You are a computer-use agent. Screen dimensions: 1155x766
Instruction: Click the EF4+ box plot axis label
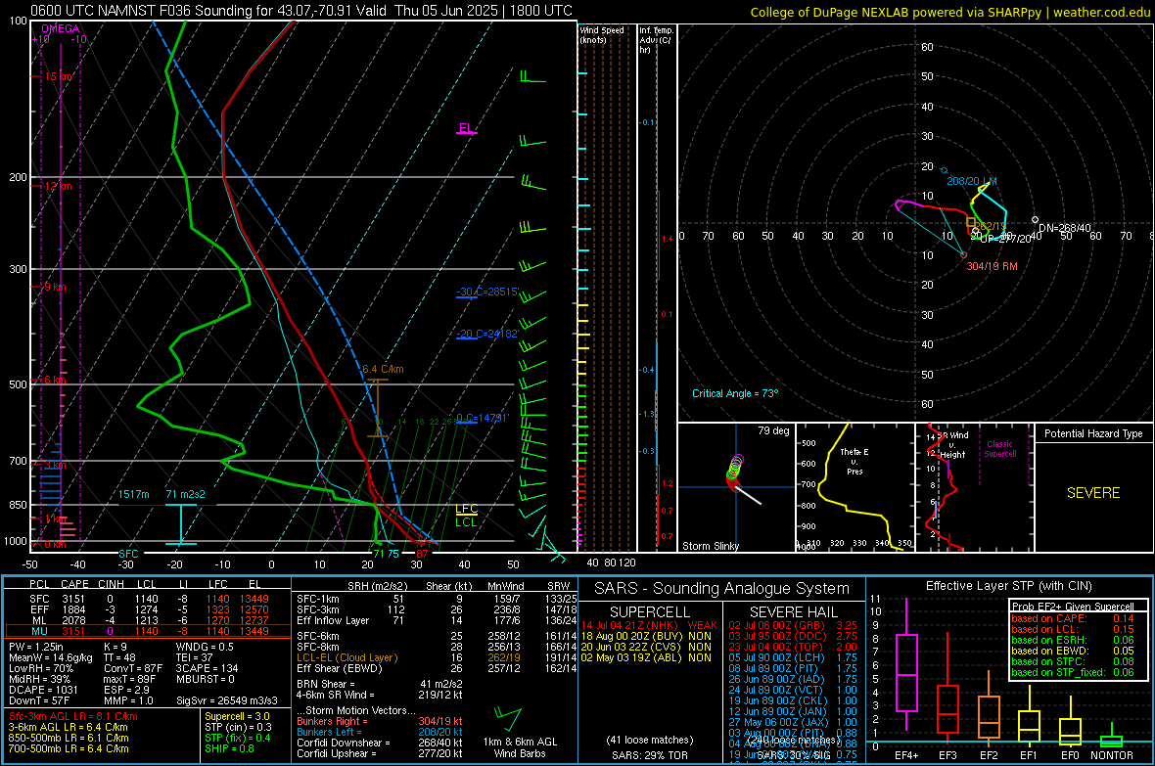906,755
